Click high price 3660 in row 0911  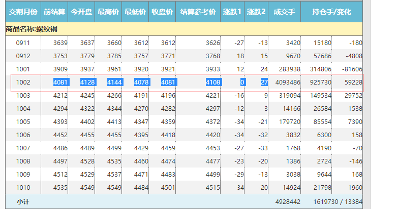(x=114, y=43)
